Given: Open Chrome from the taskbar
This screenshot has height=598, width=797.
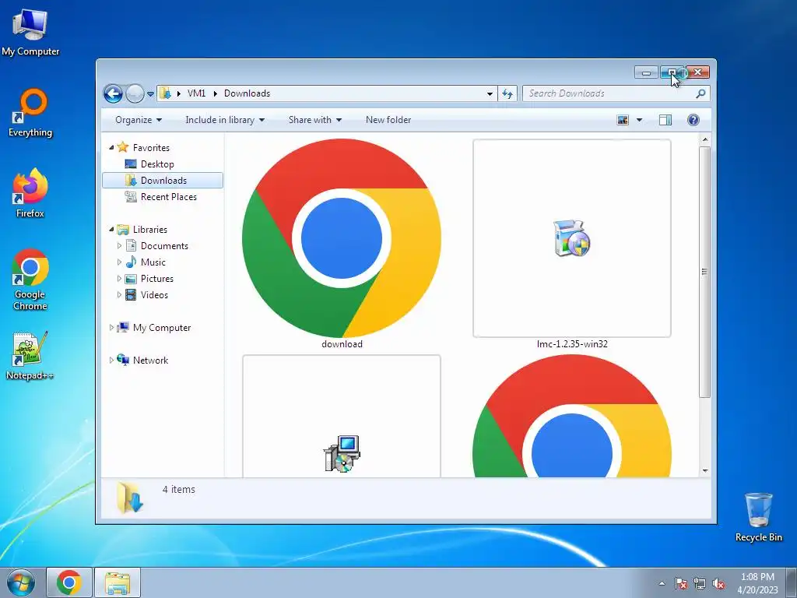Looking at the screenshot, I should click(x=69, y=582).
